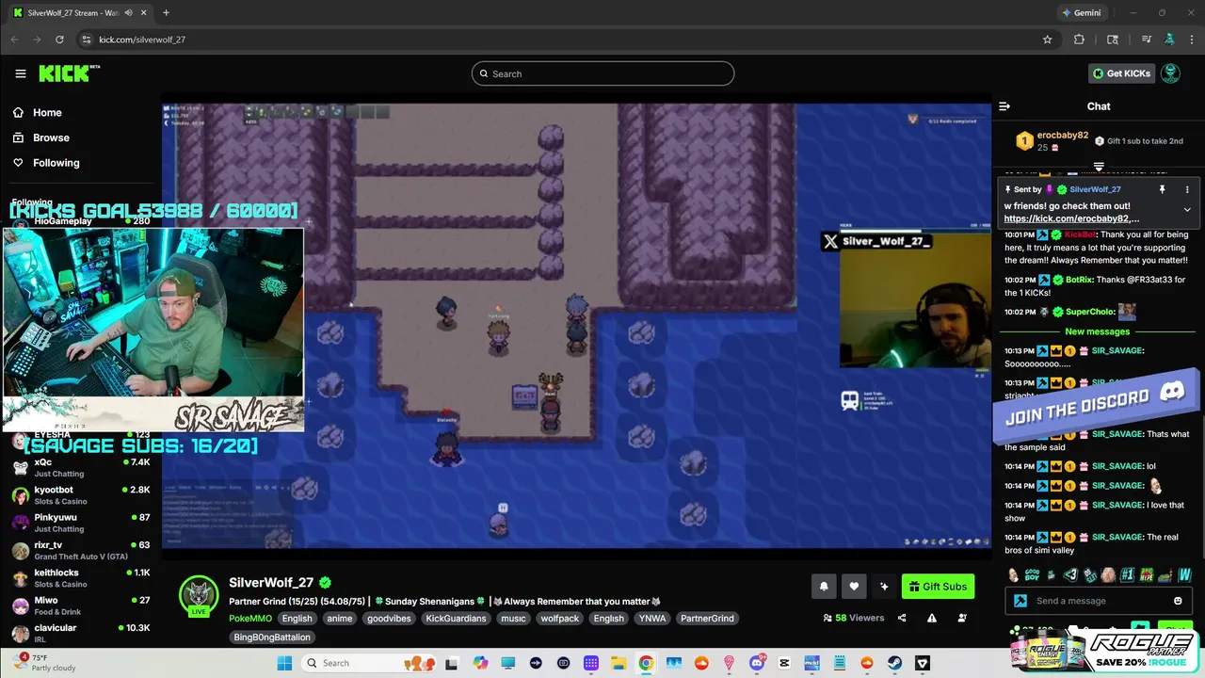
Task: Click the Send a message field
Action: click(1097, 601)
